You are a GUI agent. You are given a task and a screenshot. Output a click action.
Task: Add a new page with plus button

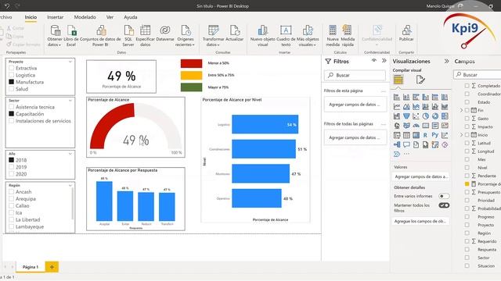click(x=52, y=267)
